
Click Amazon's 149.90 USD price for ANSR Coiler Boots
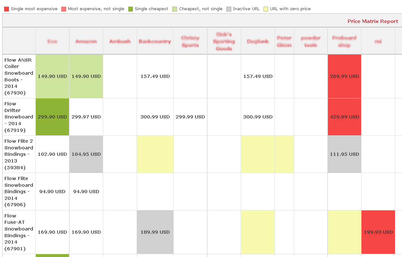click(x=86, y=76)
